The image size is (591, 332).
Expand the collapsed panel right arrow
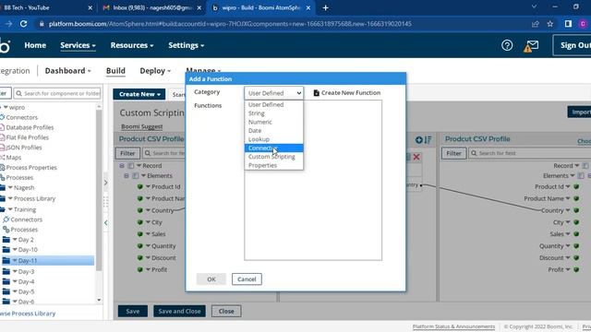[105, 183]
